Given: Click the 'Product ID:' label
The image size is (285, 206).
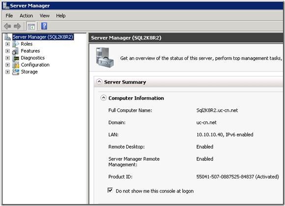Looking at the screenshot, I should (x=120, y=177).
